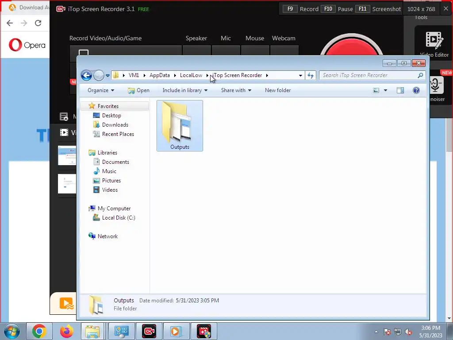Viewport: 453px width, 340px height.
Task: Open the Include in library menu
Action: (x=185, y=90)
